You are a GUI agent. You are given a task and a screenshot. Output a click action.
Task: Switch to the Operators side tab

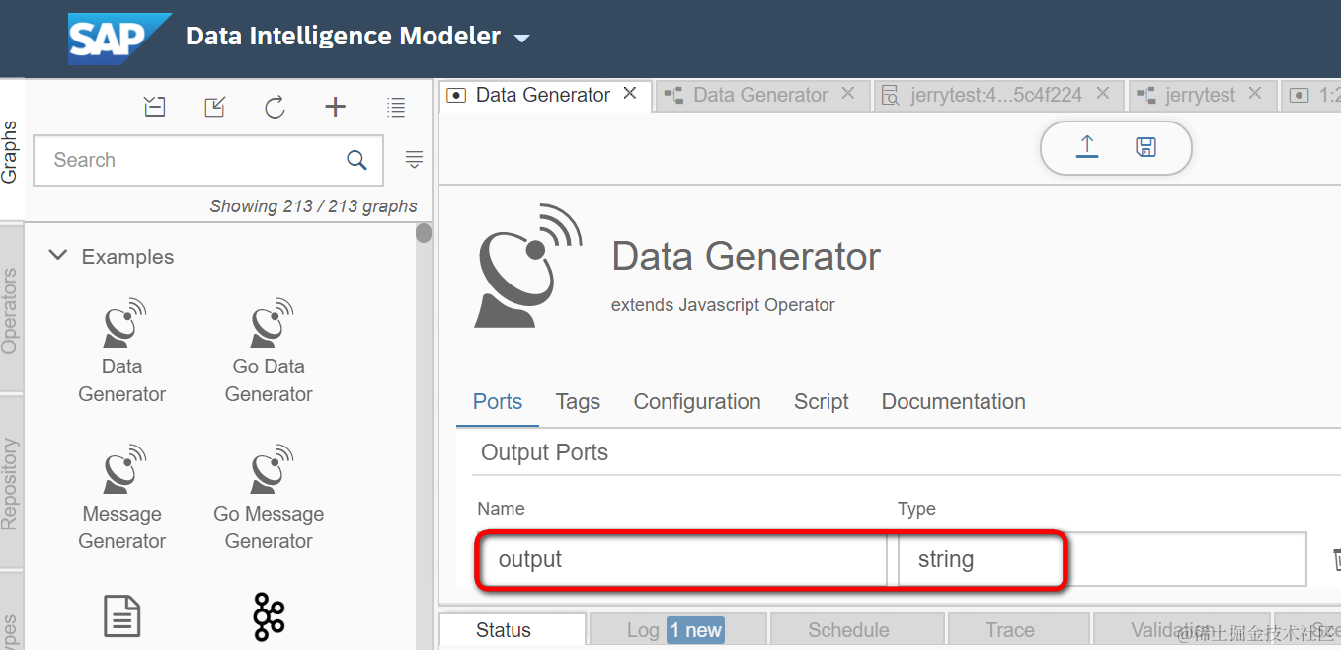11,309
